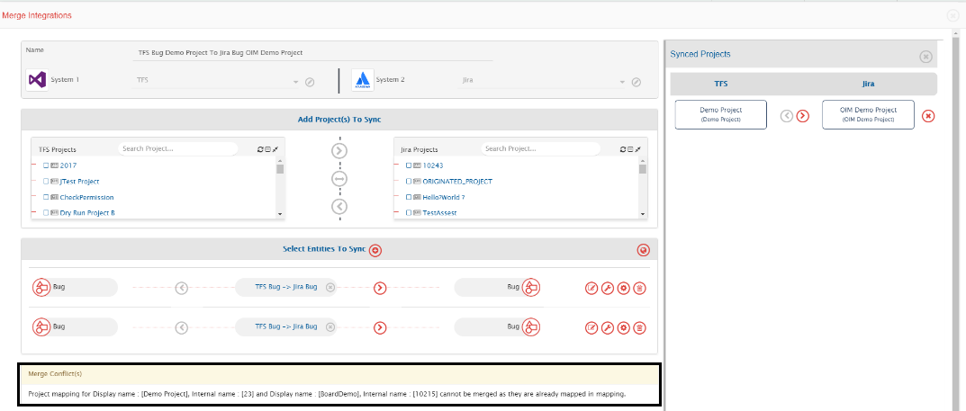Click the TFS Projects list scrollbar

(280, 189)
